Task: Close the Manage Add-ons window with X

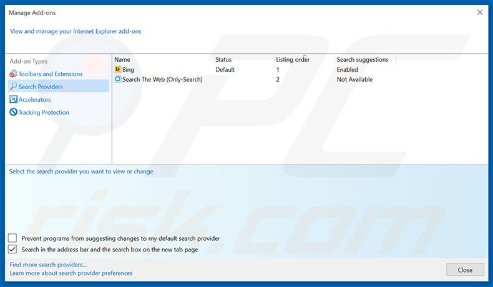Action: (480, 12)
